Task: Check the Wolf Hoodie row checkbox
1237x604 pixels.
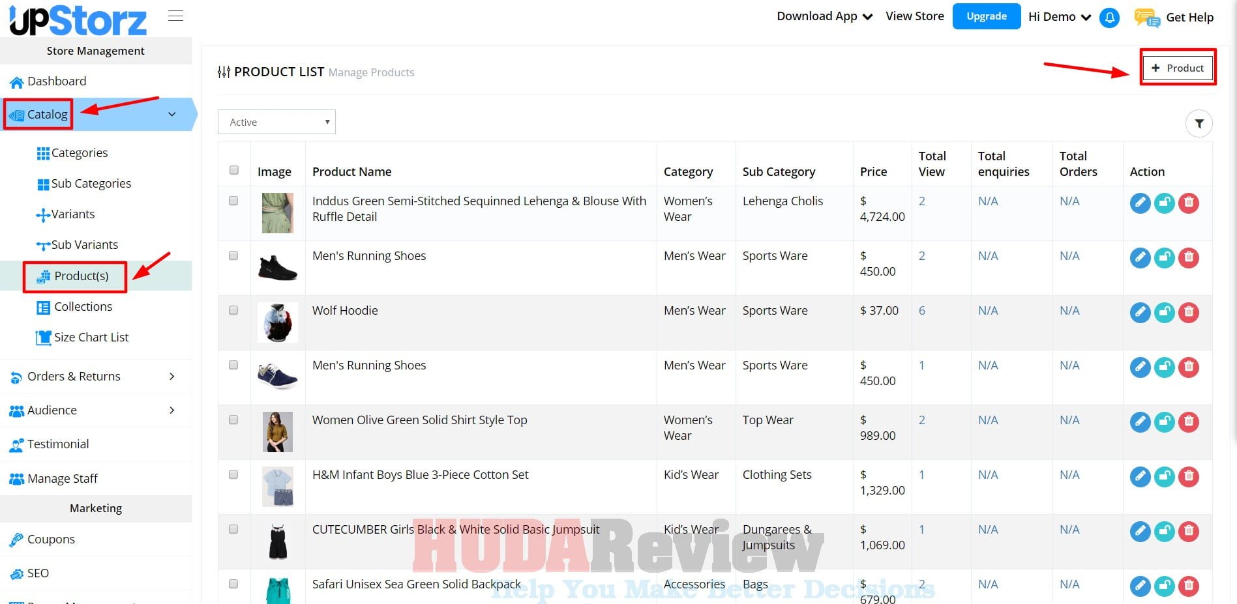Action: point(233,310)
